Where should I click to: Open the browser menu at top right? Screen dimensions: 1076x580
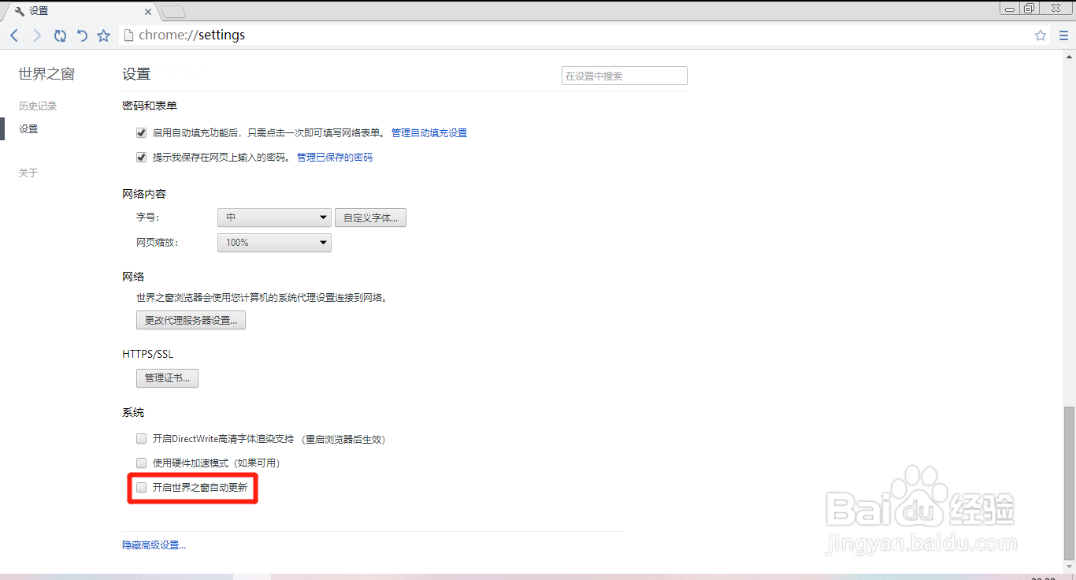1063,35
